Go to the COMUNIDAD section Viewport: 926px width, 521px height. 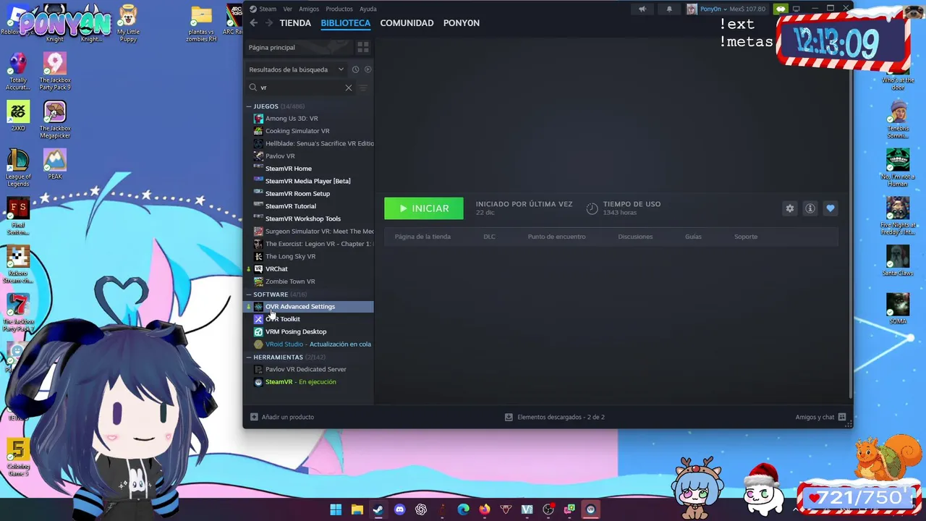pyautogui.click(x=407, y=23)
